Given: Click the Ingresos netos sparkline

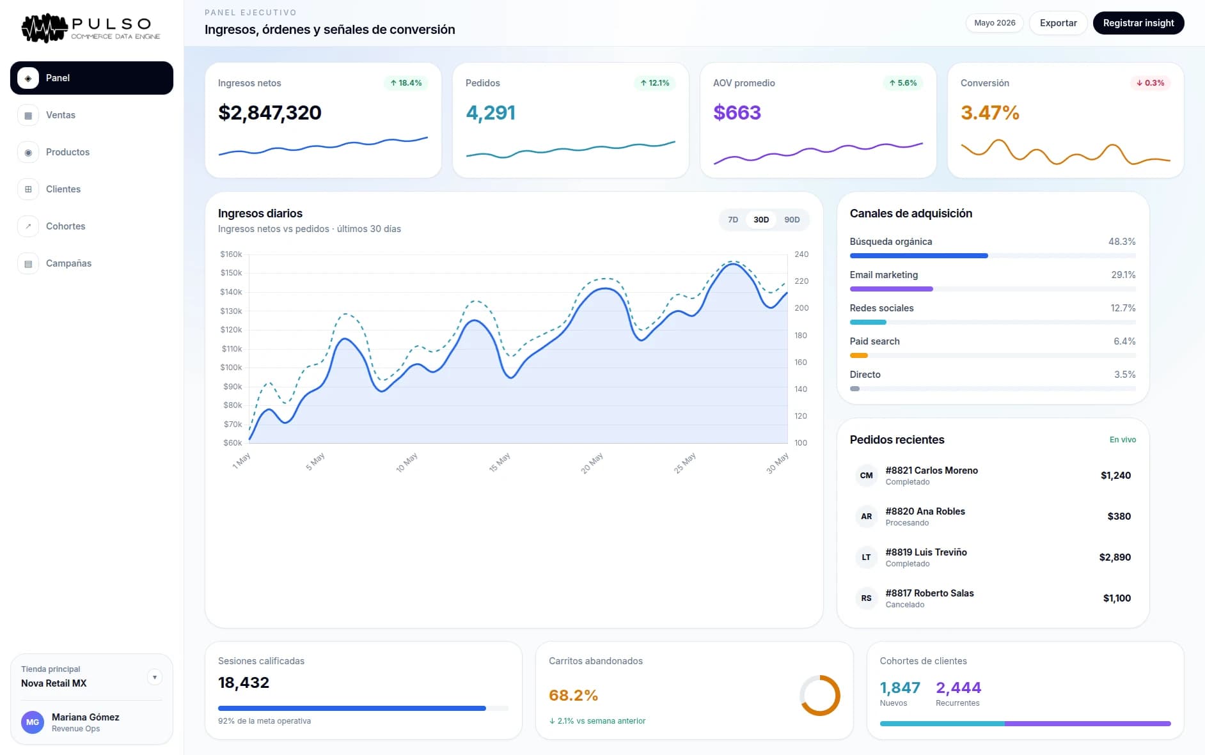Looking at the screenshot, I should coord(323,146).
